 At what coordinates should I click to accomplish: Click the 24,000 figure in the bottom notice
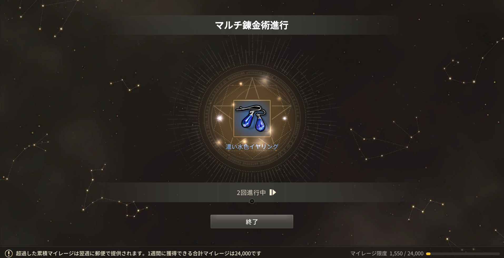pyautogui.click(x=243, y=254)
